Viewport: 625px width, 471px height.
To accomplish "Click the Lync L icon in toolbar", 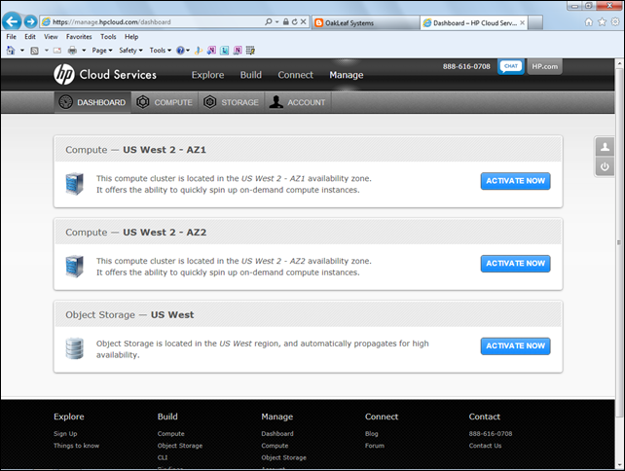I will 225,51.
